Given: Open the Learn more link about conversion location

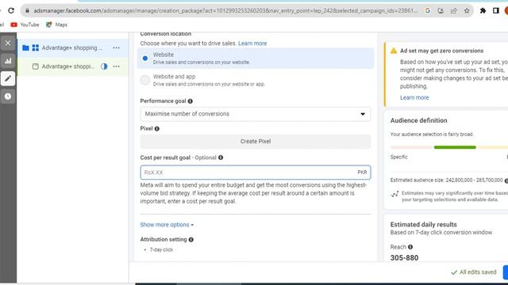Looking at the screenshot, I should tap(252, 44).
